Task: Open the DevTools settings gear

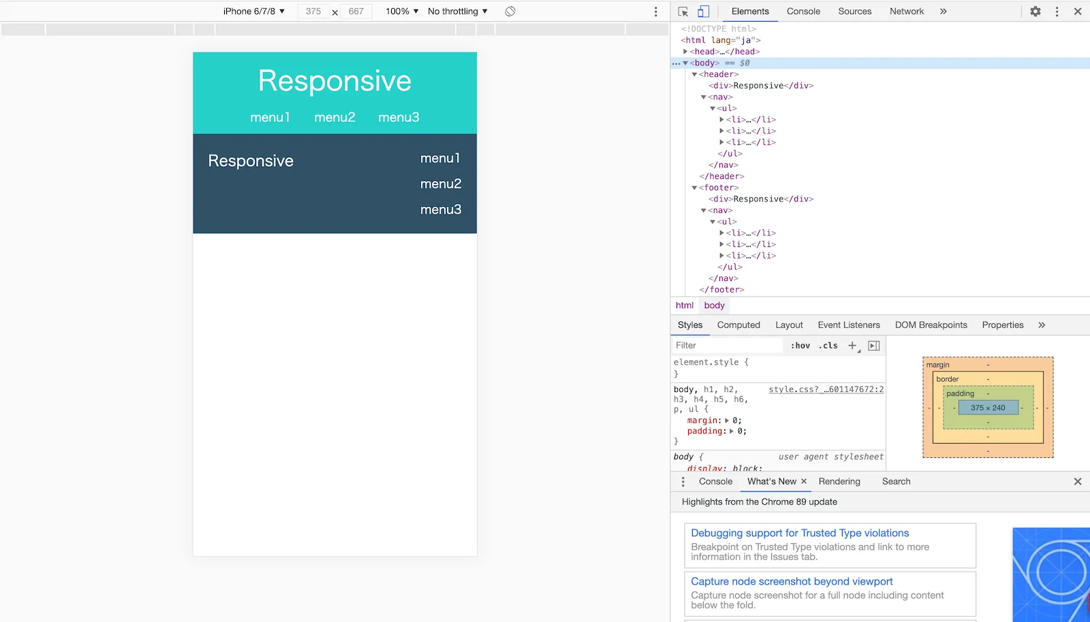Action: (1035, 11)
